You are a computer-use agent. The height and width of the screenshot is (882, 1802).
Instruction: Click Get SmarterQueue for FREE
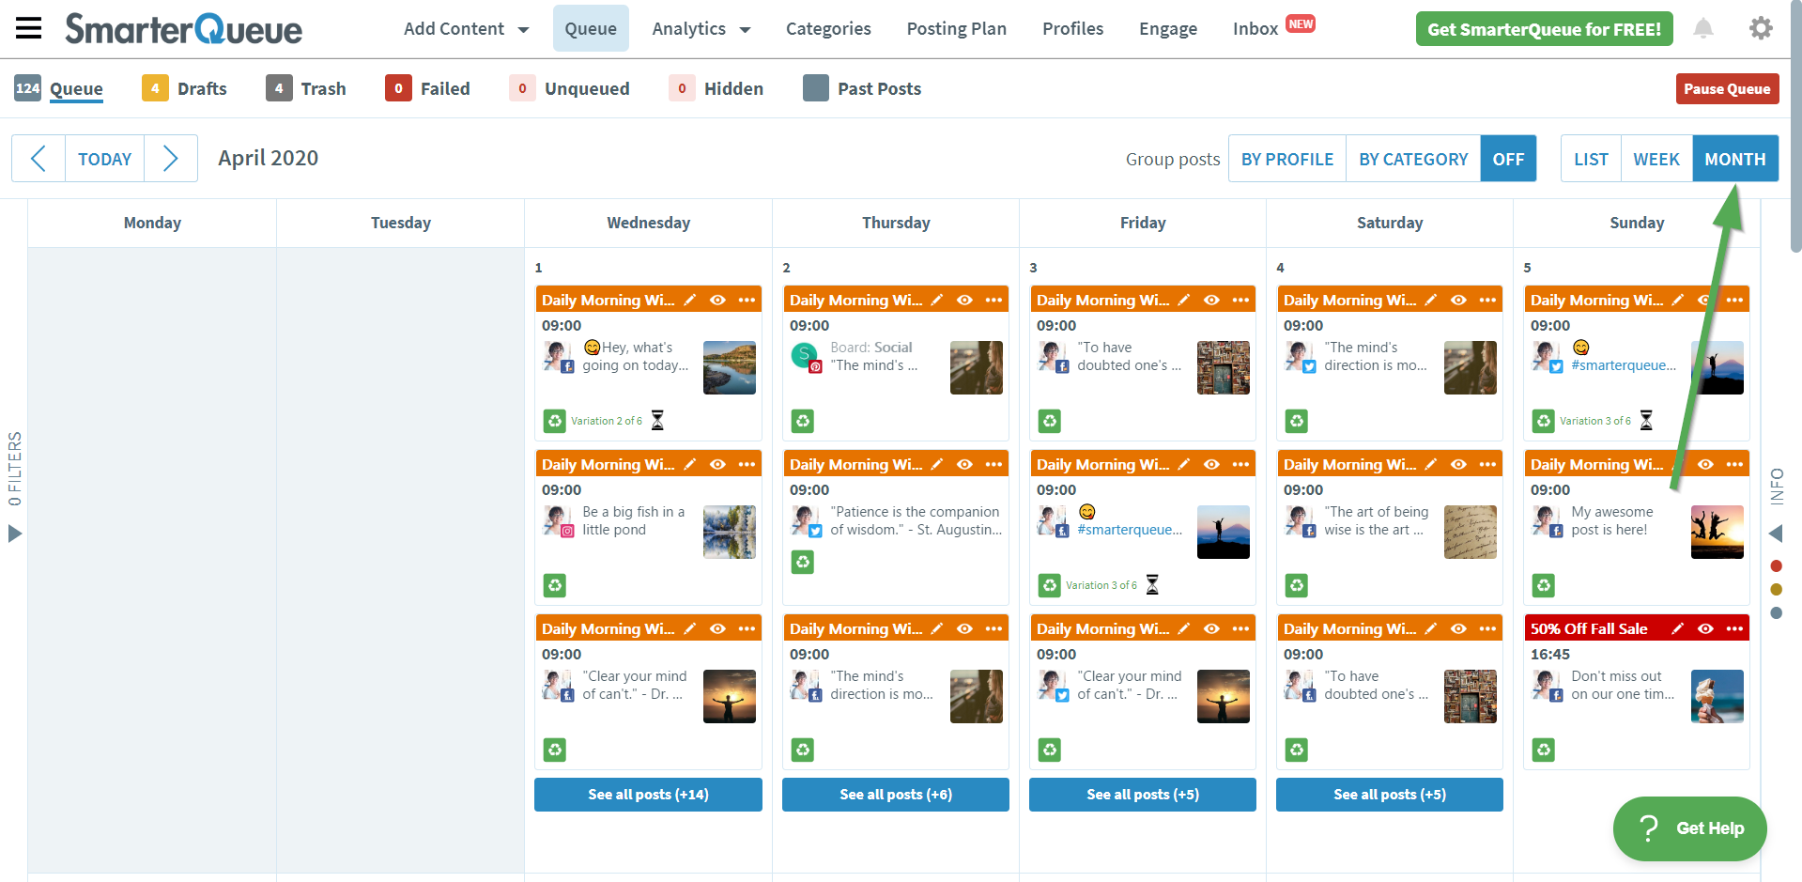pos(1543,28)
